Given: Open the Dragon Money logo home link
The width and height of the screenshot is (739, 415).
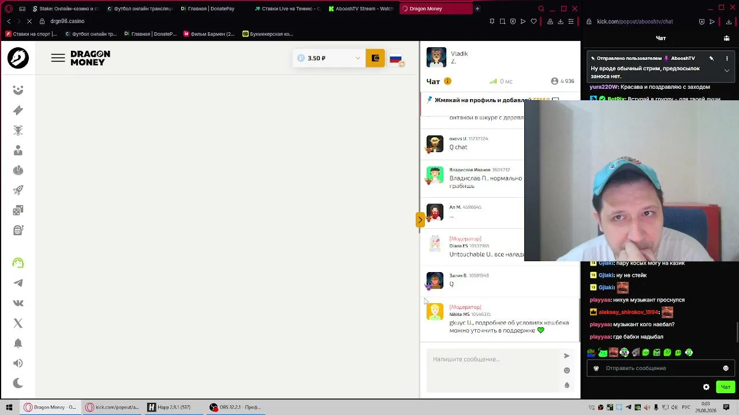Looking at the screenshot, I should (90, 58).
